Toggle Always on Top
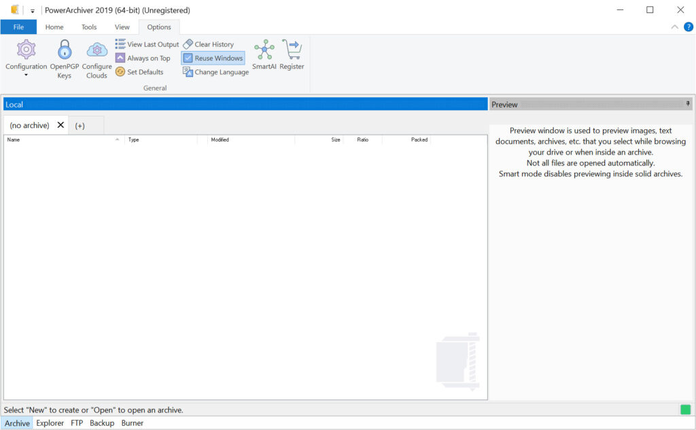 click(143, 59)
